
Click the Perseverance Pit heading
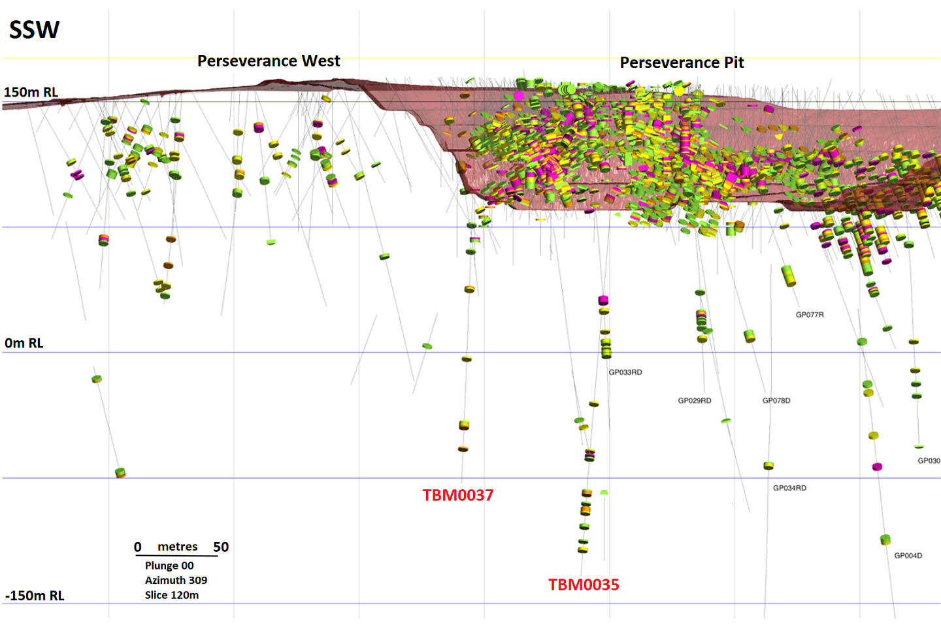[x=682, y=63]
